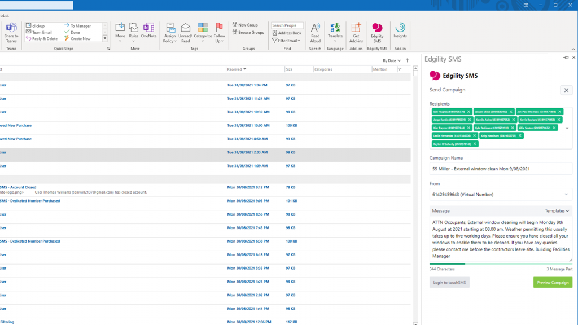
Task: Run the Done quick step
Action: click(x=72, y=32)
